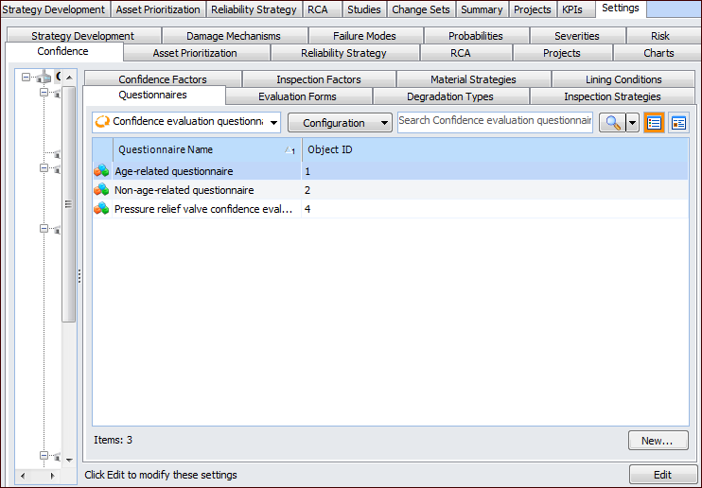Image resolution: width=702 pixels, height=488 pixels.
Task: Click tree panel scroll up arrow
Action: coord(69,78)
